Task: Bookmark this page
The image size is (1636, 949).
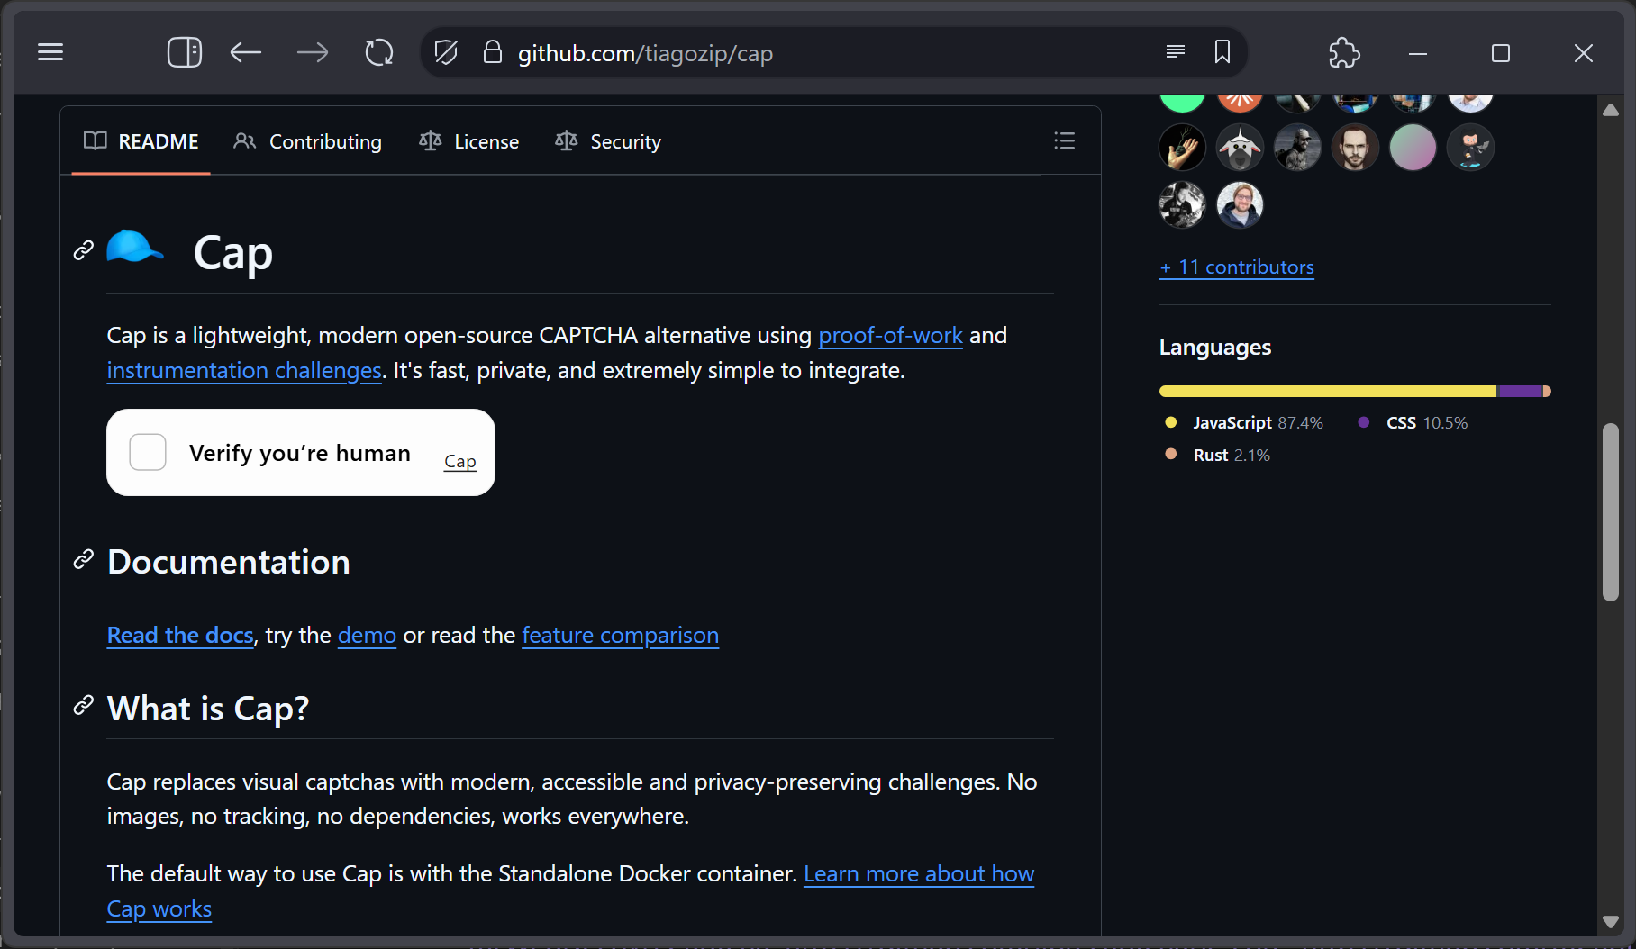Action: [x=1222, y=52]
